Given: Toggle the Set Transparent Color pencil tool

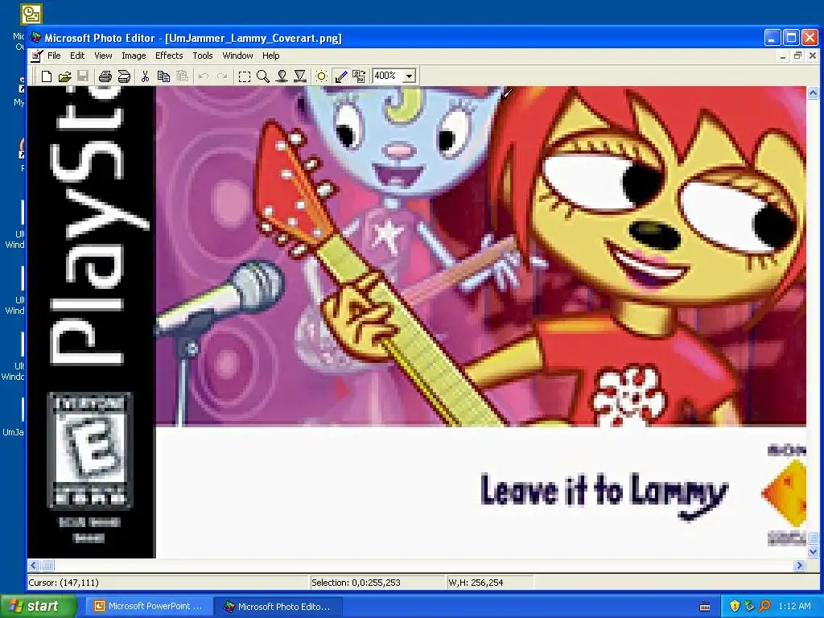Looking at the screenshot, I should pos(340,76).
